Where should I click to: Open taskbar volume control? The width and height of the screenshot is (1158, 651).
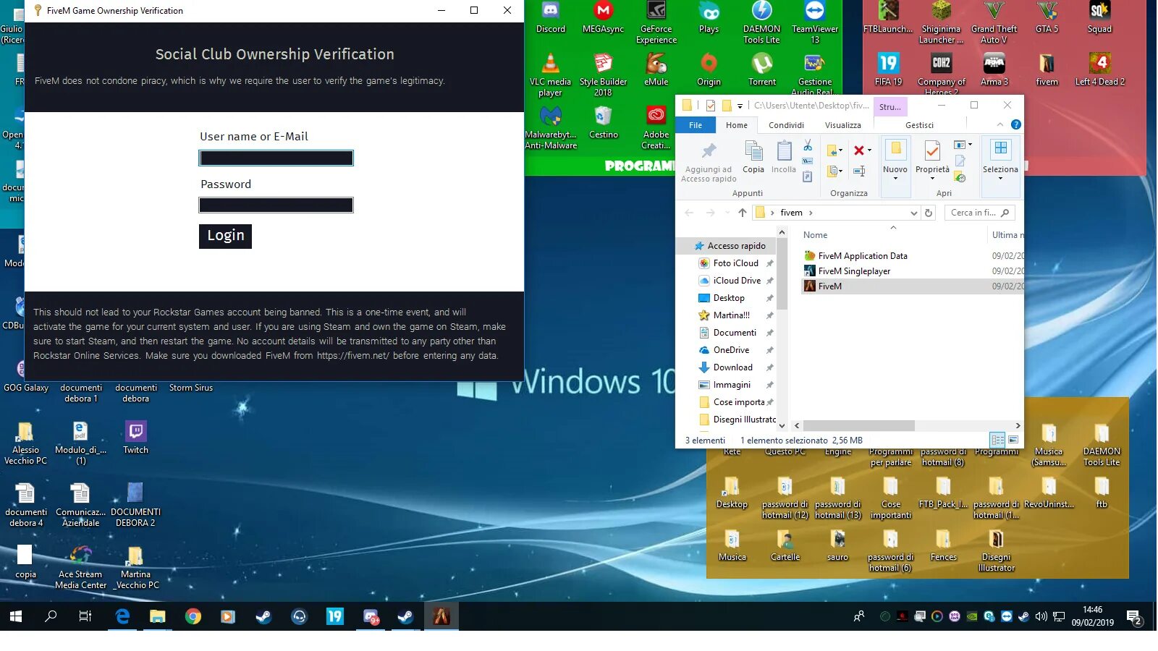pyautogui.click(x=1041, y=616)
